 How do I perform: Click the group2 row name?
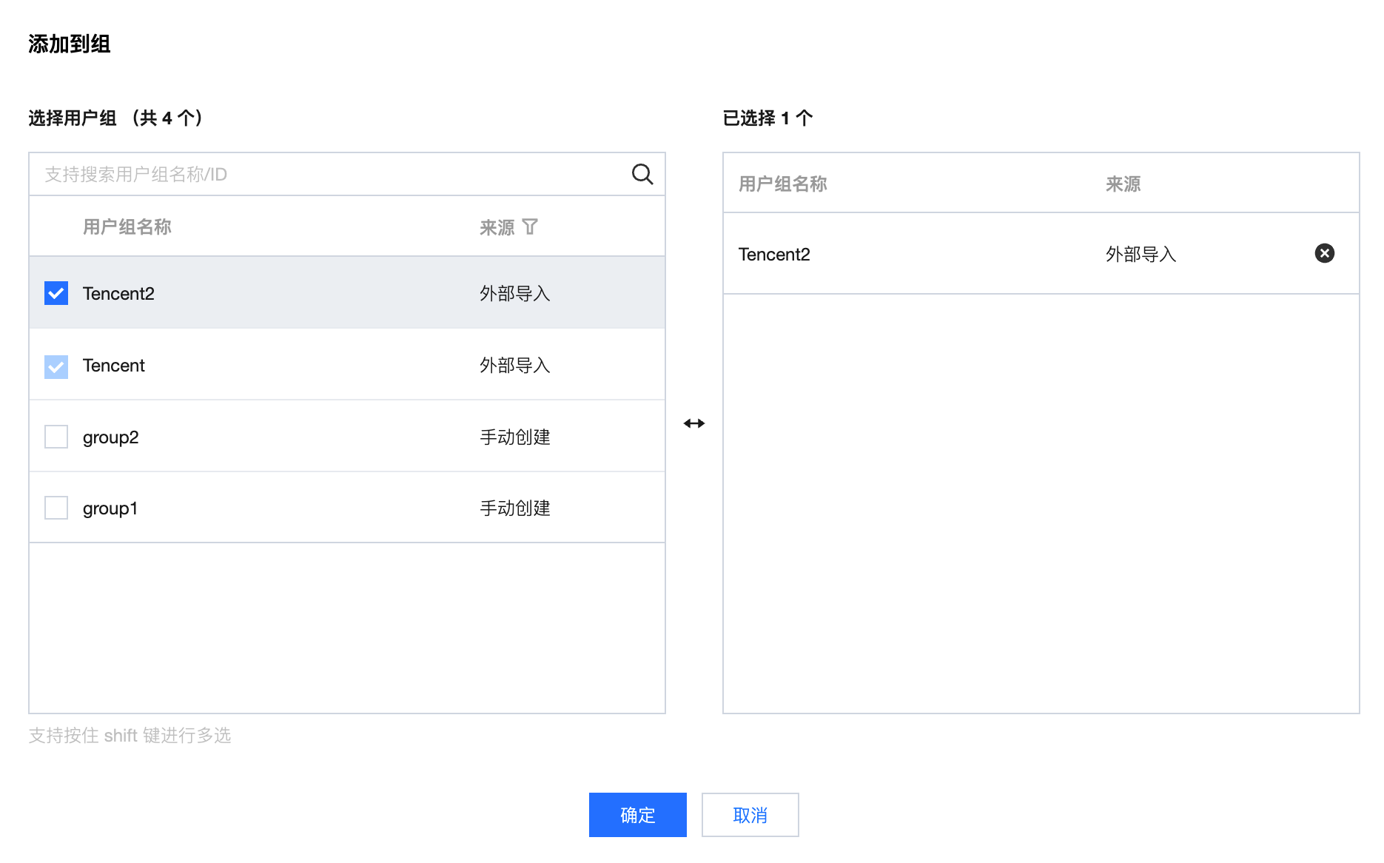(111, 437)
